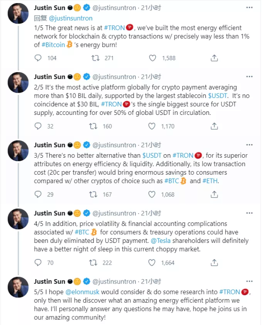Share the 3/5 tweet
The height and width of the screenshot is (325, 262).
click(214, 194)
